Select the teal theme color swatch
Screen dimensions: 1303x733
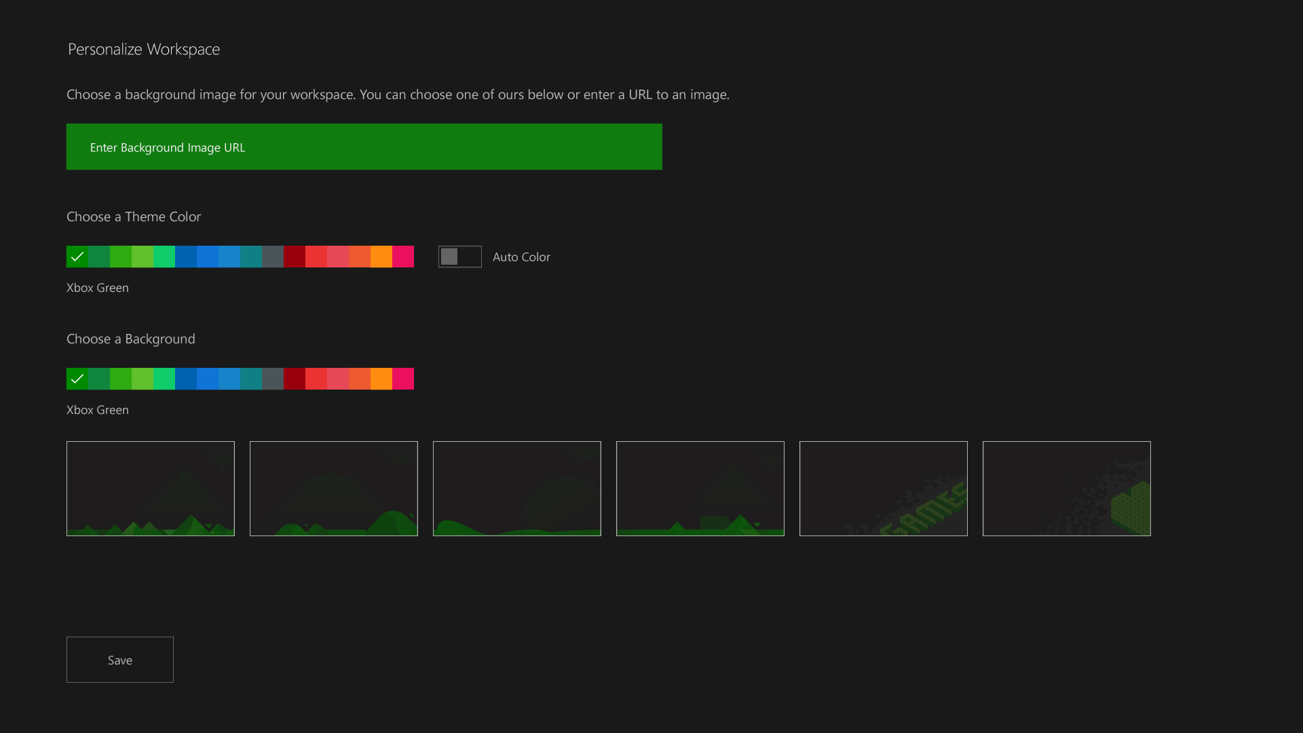click(251, 257)
